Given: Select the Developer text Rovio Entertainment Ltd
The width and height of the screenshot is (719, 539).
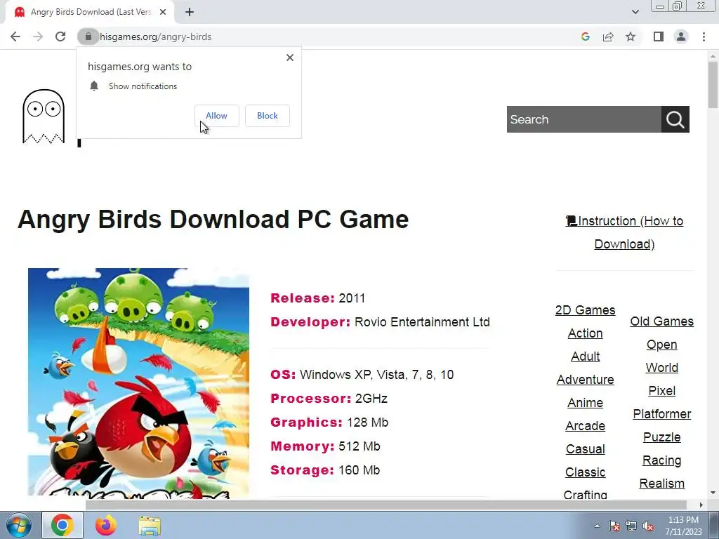Looking at the screenshot, I should (422, 321).
